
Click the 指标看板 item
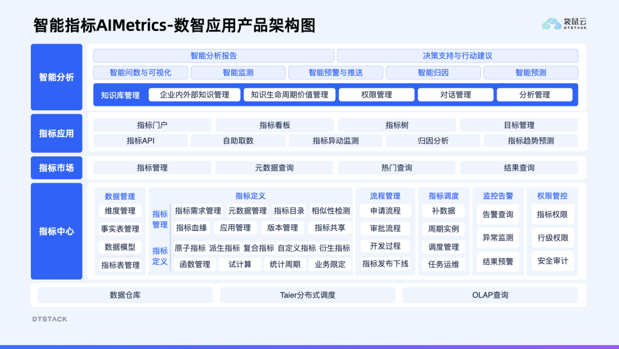click(x=275, y=125)
